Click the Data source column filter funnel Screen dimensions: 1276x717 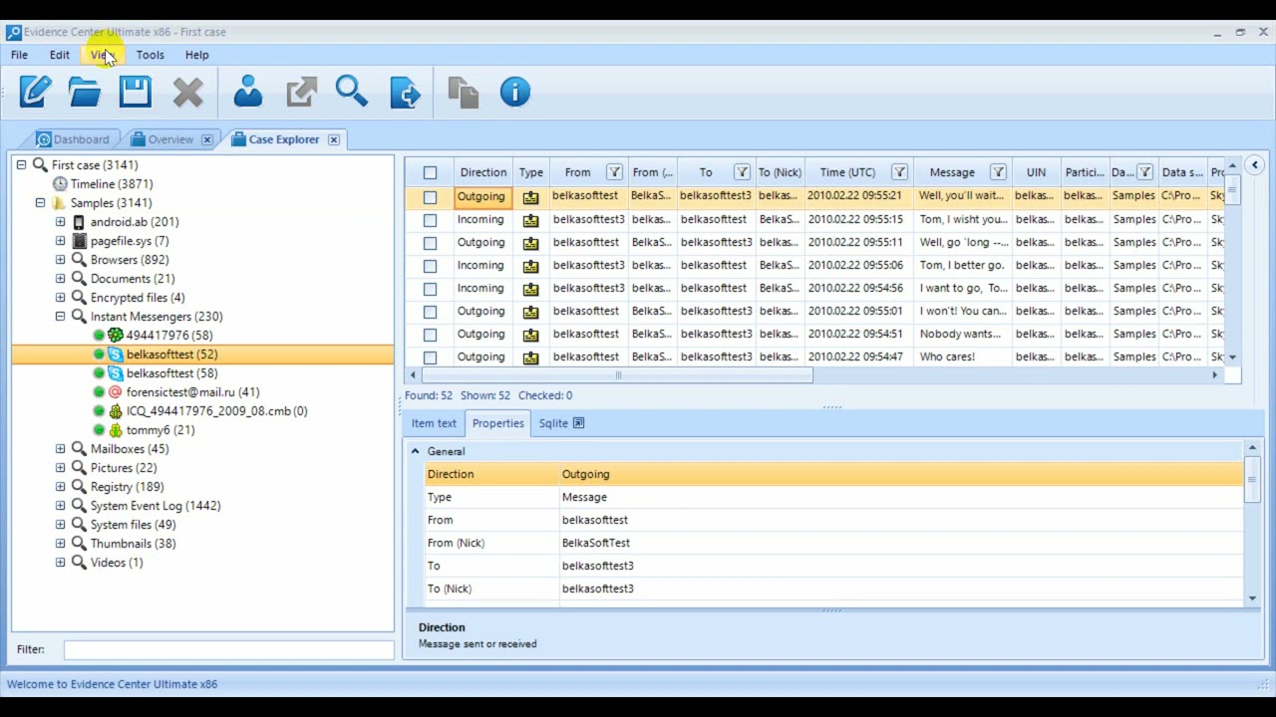[1145, 172]
